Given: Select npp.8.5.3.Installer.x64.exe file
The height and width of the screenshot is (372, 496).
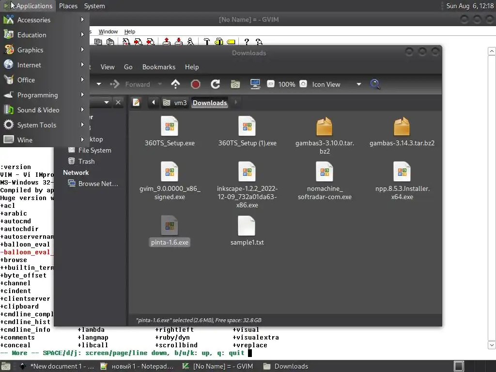Looking at the screenshot, I should pos(402,181).
